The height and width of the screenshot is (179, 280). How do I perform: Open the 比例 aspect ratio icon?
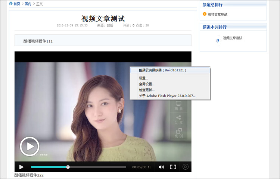178,132
